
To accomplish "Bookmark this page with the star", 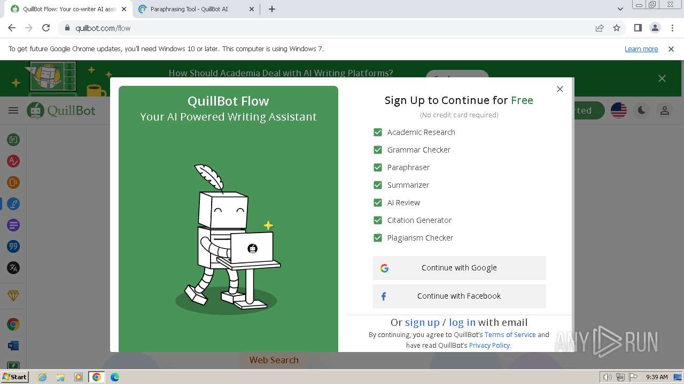I will [617, 28].
